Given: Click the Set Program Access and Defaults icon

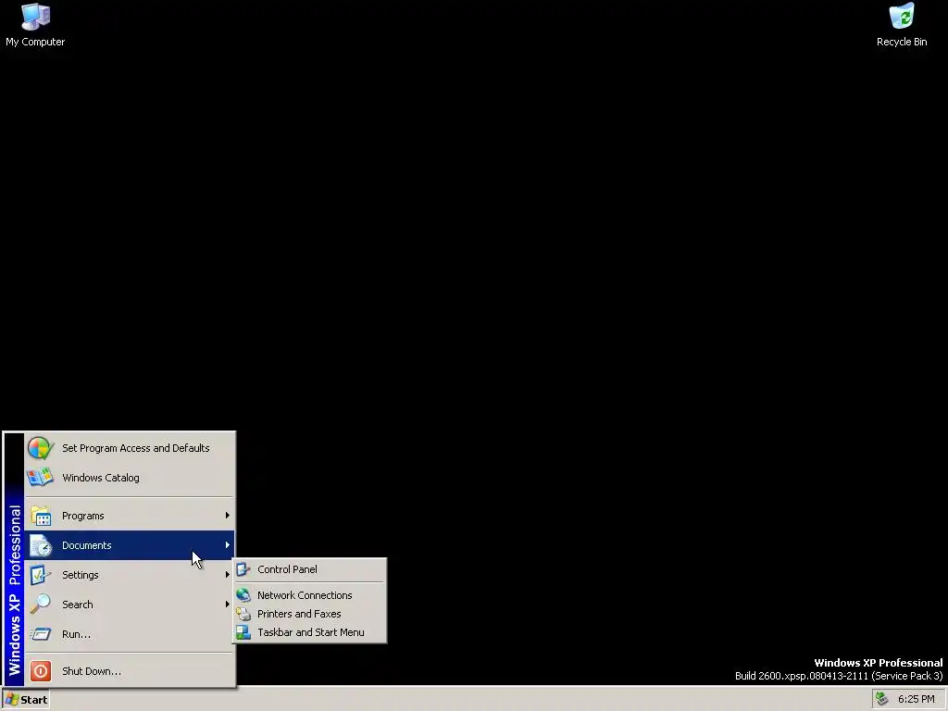Looking at the screenshot, I should [x=41, y=448].
